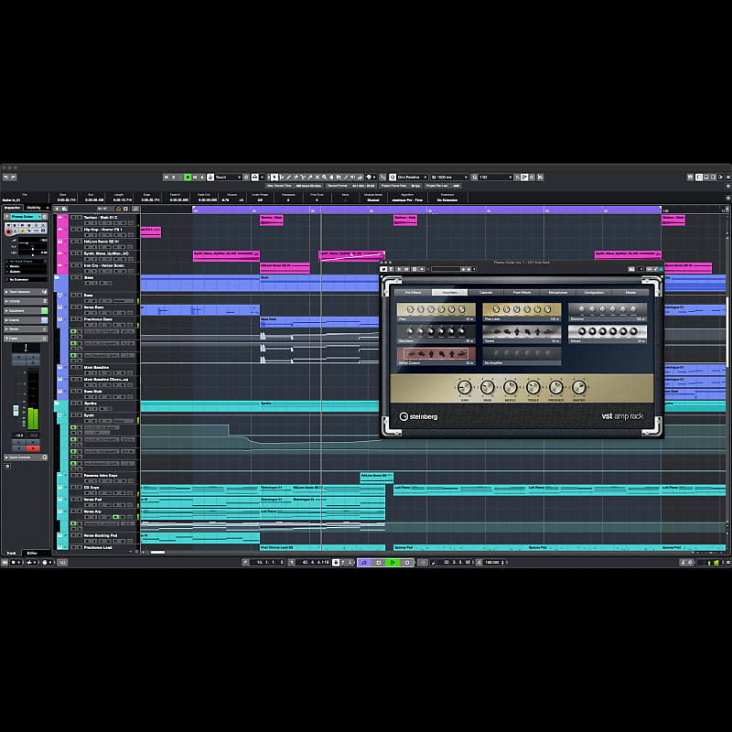
Task: Click the red Record Enable button in Inspector
Action: (x=8, y=231)
